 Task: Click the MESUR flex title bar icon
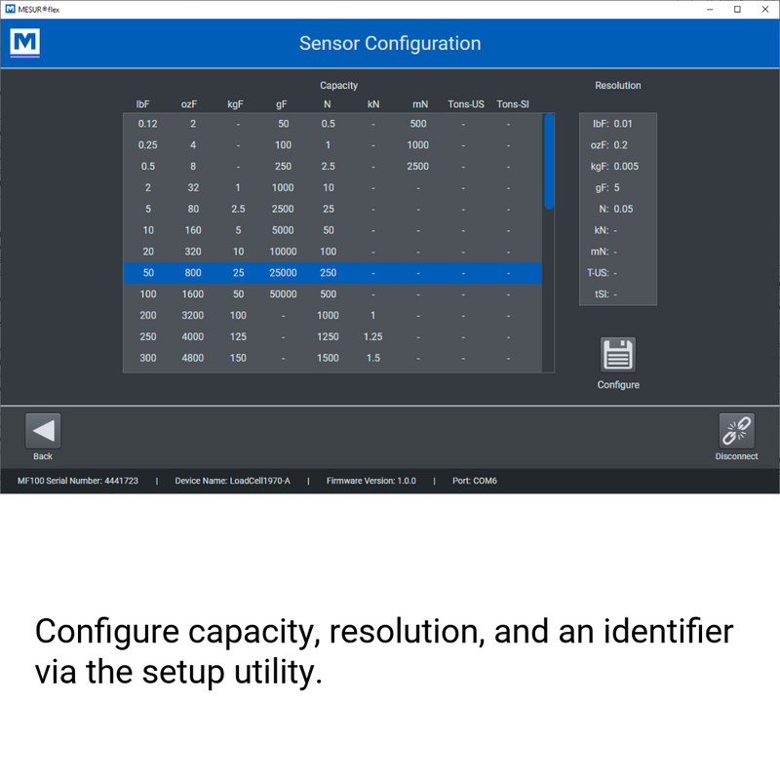tap(10, 9)
